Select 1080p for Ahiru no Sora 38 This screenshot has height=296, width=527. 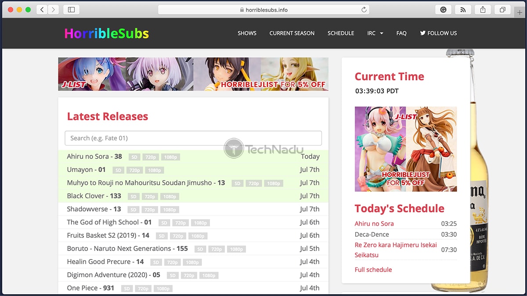click(x=170, y=157)
